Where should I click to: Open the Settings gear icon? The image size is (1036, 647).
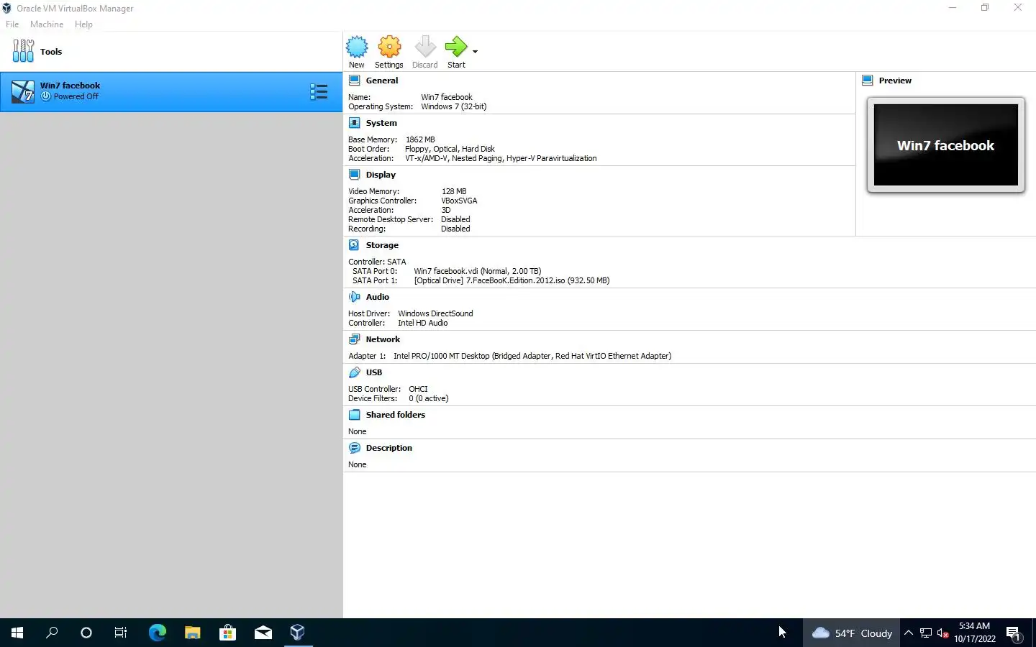[389, 47]
